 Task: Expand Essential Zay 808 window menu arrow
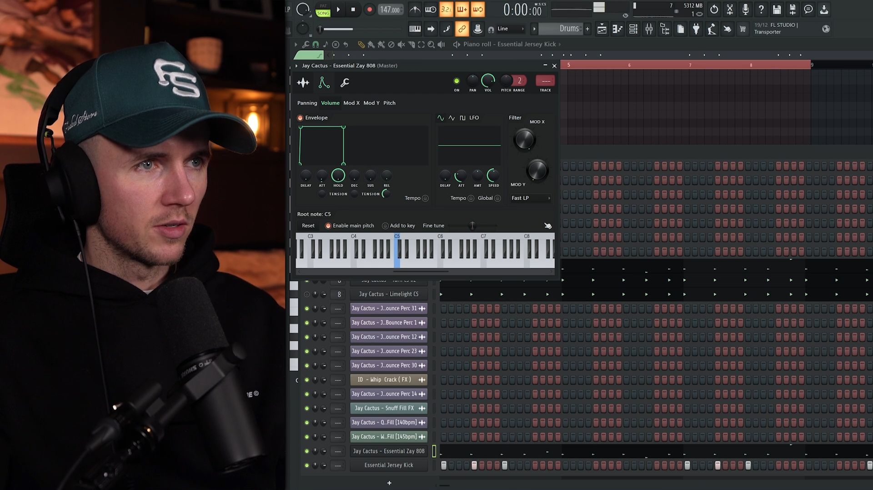pyautogui.click(x=296, y=66)
